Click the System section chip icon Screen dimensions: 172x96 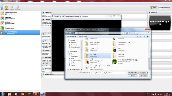point(44,19)
